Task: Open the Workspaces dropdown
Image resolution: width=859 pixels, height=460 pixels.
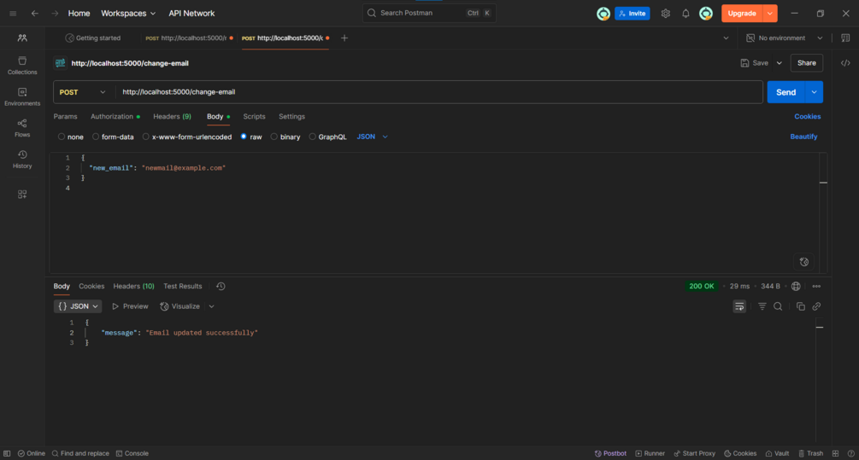Action: 128,13
